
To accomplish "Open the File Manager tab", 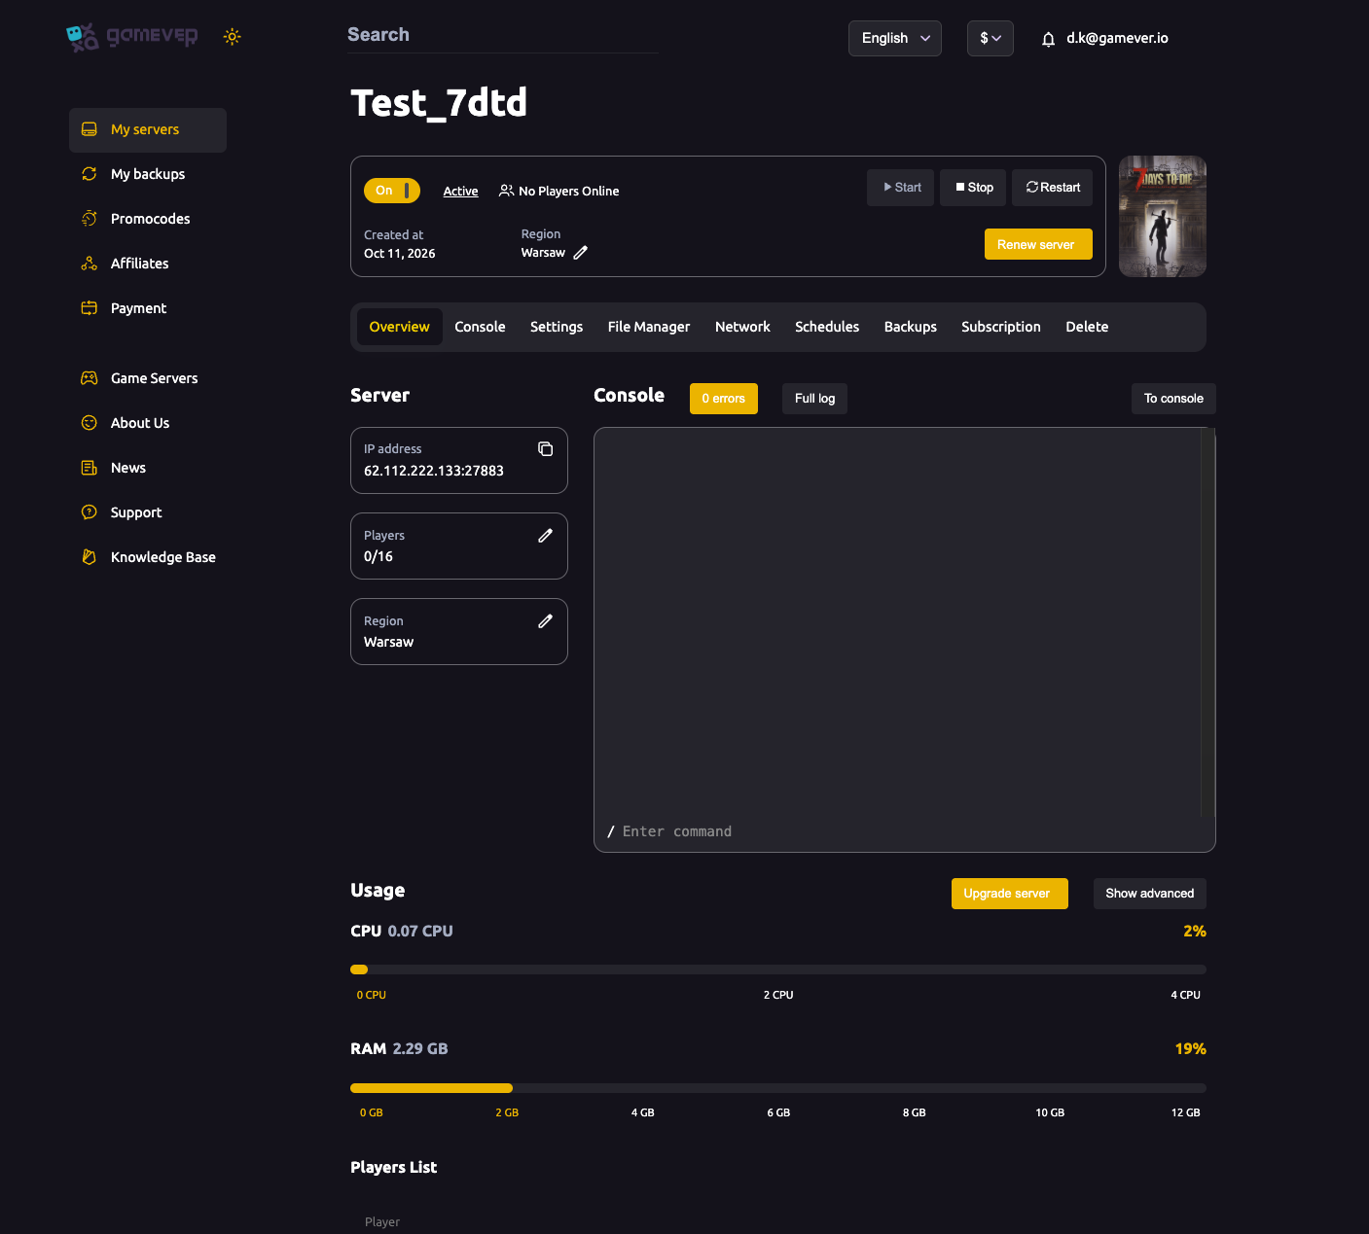I will click(649, 327).
